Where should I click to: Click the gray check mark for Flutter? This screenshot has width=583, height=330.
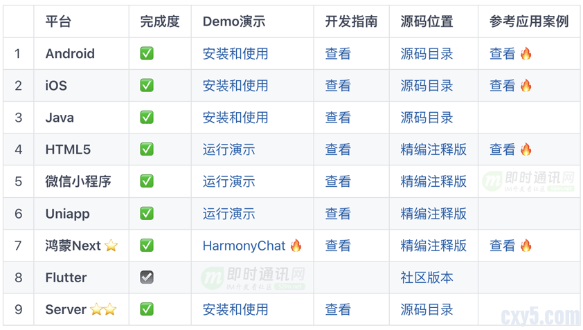pyautogui.click(x=147, y=277)
